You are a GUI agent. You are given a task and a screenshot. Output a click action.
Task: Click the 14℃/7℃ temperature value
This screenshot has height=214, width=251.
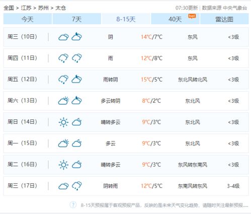point(151,37)
